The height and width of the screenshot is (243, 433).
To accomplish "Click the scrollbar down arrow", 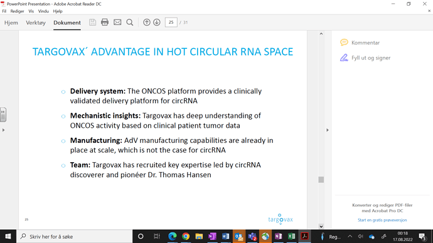I will coord(321,227).
